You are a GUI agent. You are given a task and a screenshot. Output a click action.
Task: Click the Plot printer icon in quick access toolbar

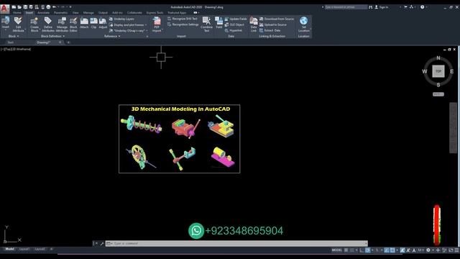pos(48,6)
